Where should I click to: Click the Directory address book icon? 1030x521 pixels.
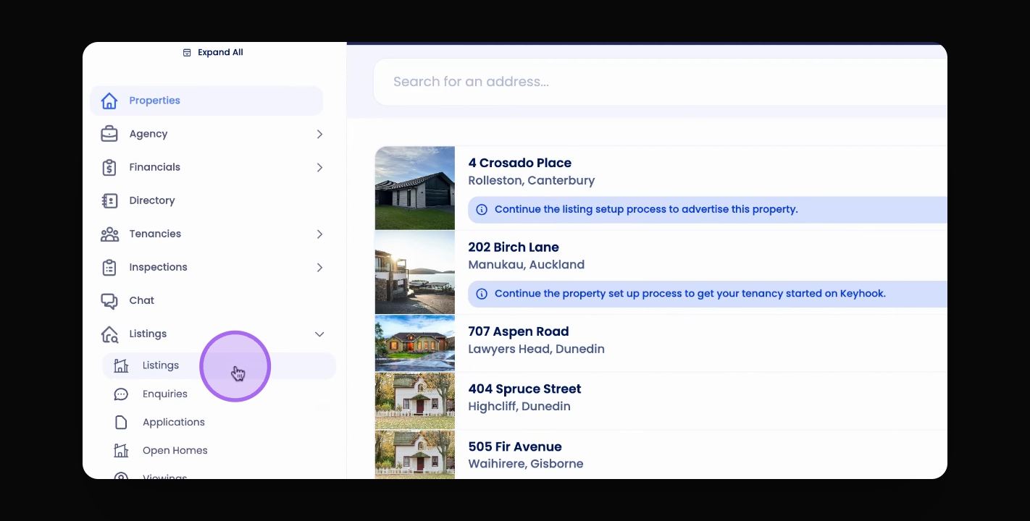[109, 200]
